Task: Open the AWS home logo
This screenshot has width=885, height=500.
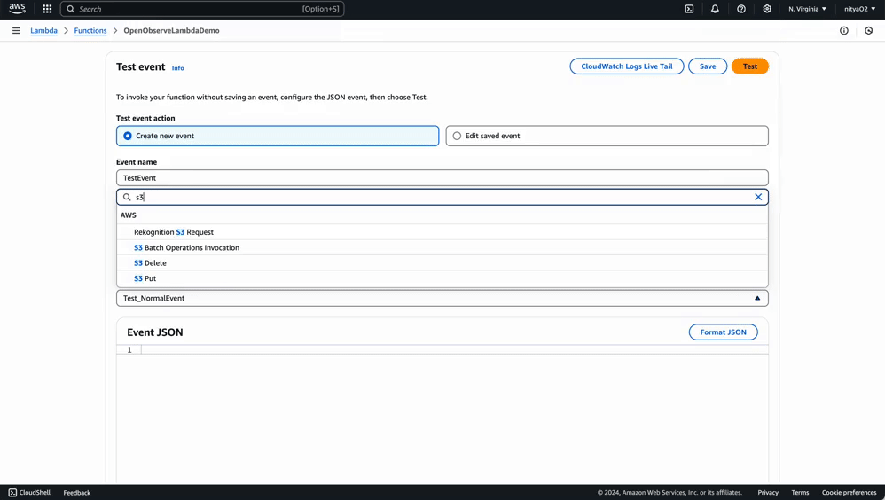Action: [17, 9]
